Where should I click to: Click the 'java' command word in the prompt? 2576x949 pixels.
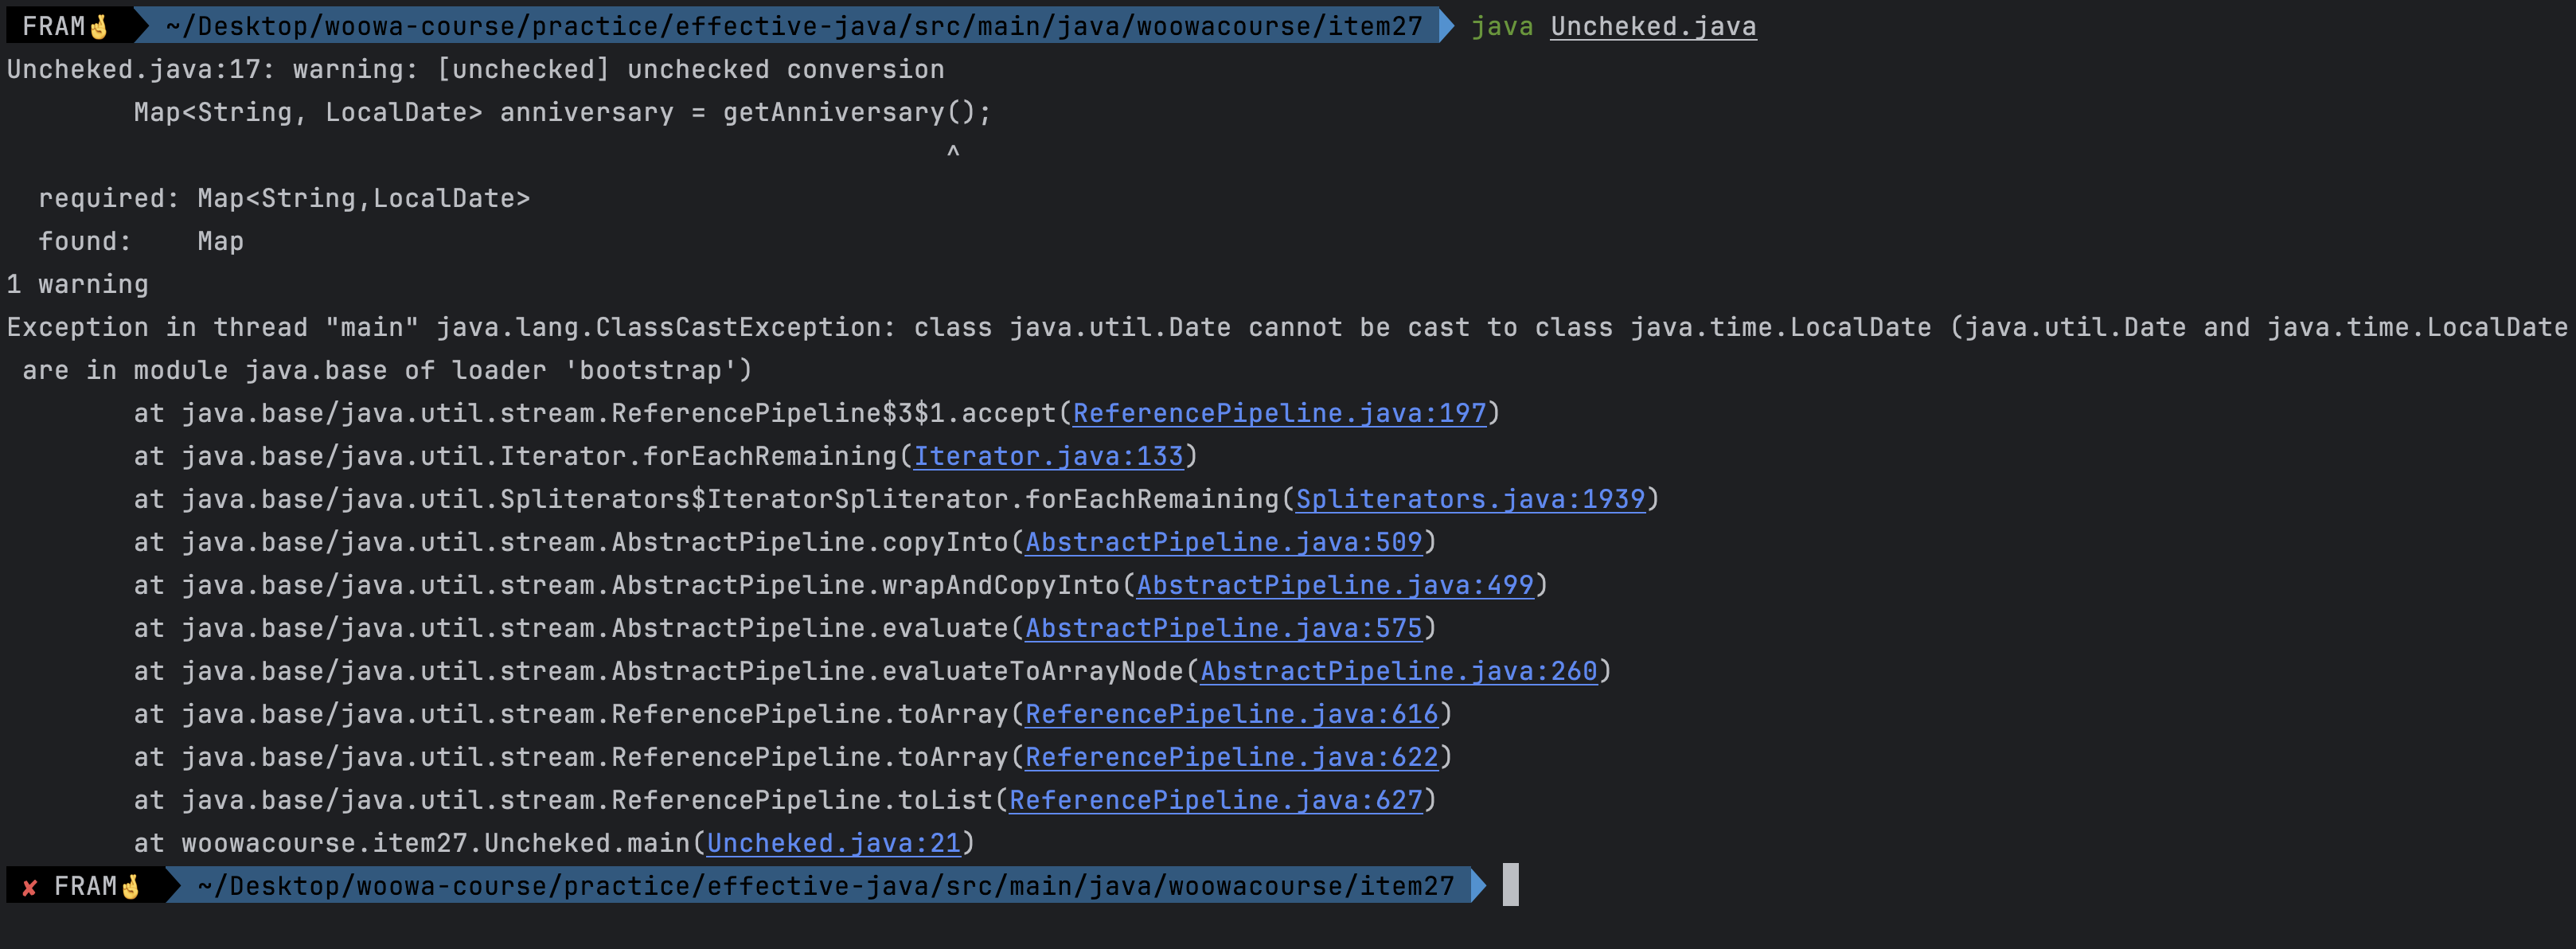[x=1502, y=26]
